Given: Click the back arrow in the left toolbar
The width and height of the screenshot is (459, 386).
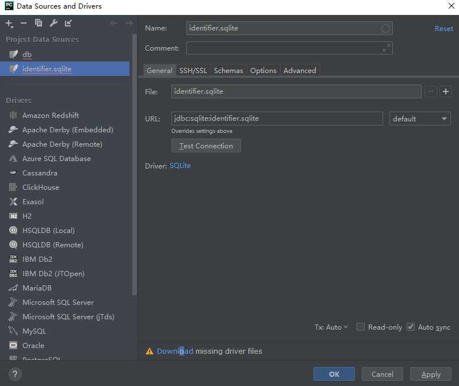Looking at the screenshot, I should point(113,23).
